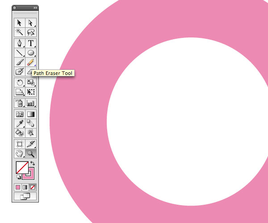Select the black arrow Selection tool
268x223 pixels.
click(20, 23)
